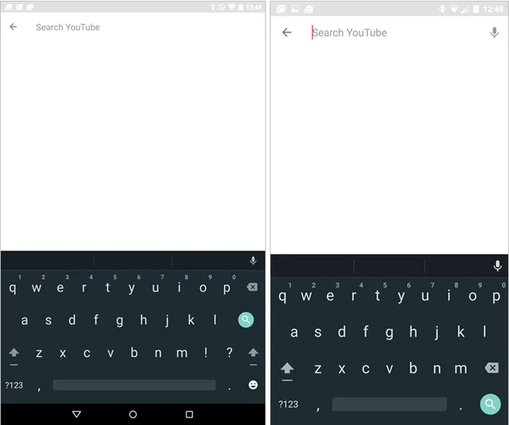This screenshot has width=509, height=425.
Task: Tap the b key on the left keyboard
Action: pyautogui.click(x=134, y=353)
